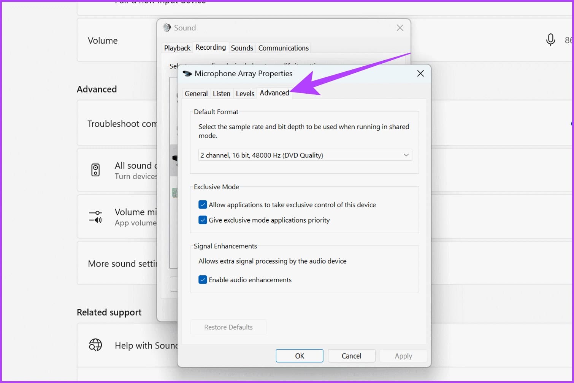Image resolution: width=574 pixels, height=383 pixels.
Task: Select a different sample rate option
Action: [x=305, y=155]
